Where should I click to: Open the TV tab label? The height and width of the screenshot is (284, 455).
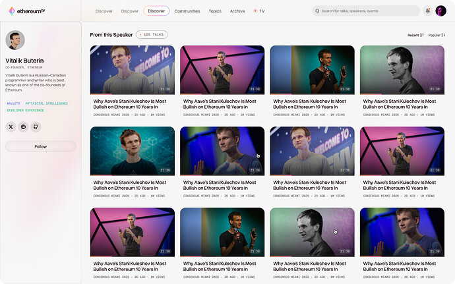click(262, 11)
